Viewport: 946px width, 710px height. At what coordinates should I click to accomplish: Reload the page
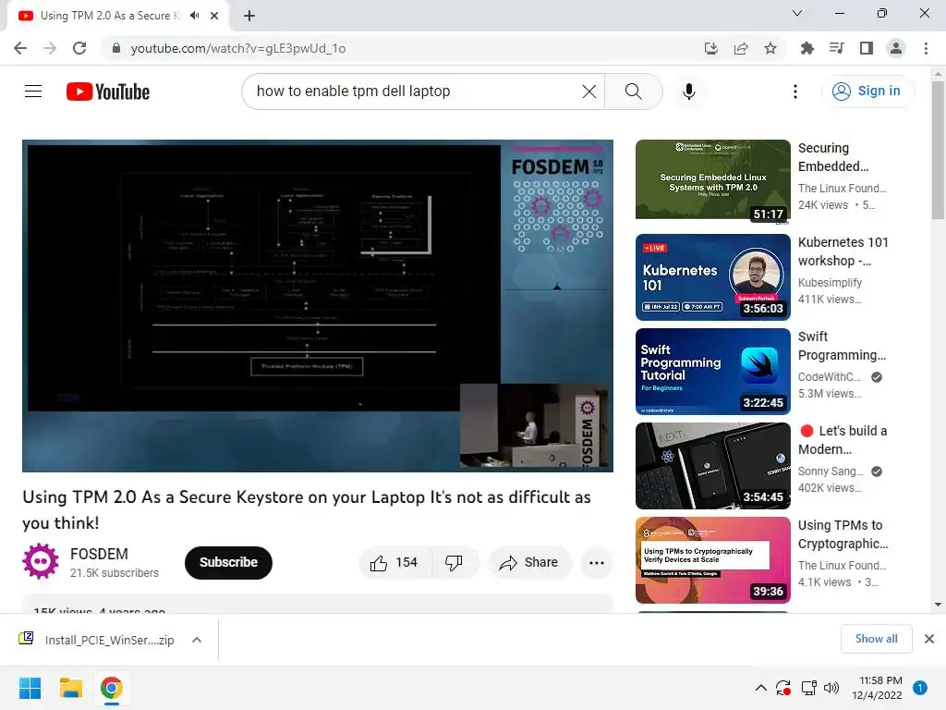(x=79, y=48)
